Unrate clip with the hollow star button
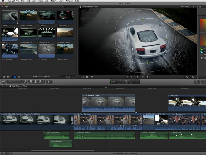Image resolution: width=206 pixels, height=155 pixels. (14, 82)
